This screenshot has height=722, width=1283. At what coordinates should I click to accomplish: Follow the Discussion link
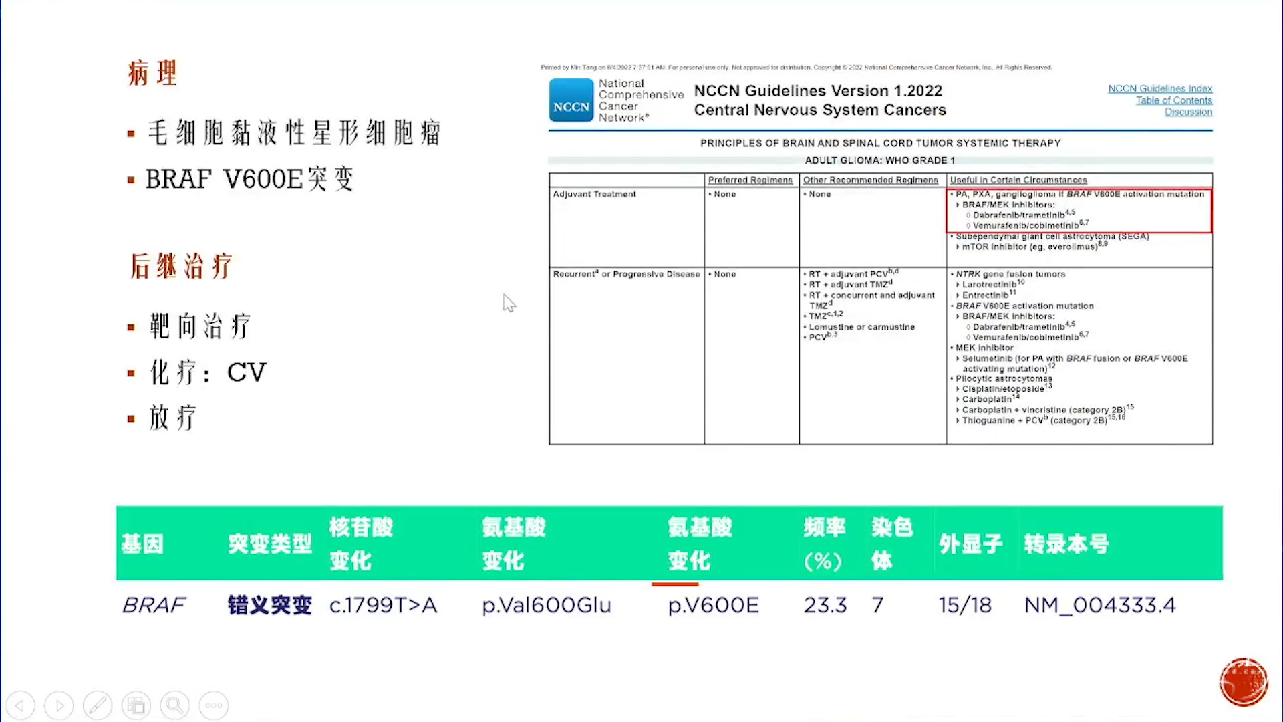point(1188,112)
